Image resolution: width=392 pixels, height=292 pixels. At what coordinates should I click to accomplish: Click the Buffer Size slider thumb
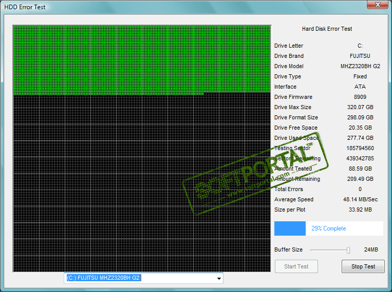pyautogui.click(x=348, y=250)
